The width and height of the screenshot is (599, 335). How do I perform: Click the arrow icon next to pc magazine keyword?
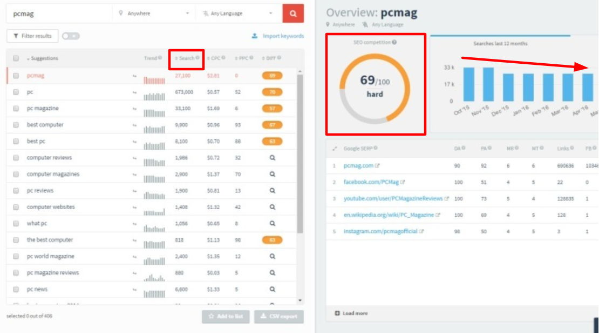(134, 109)
